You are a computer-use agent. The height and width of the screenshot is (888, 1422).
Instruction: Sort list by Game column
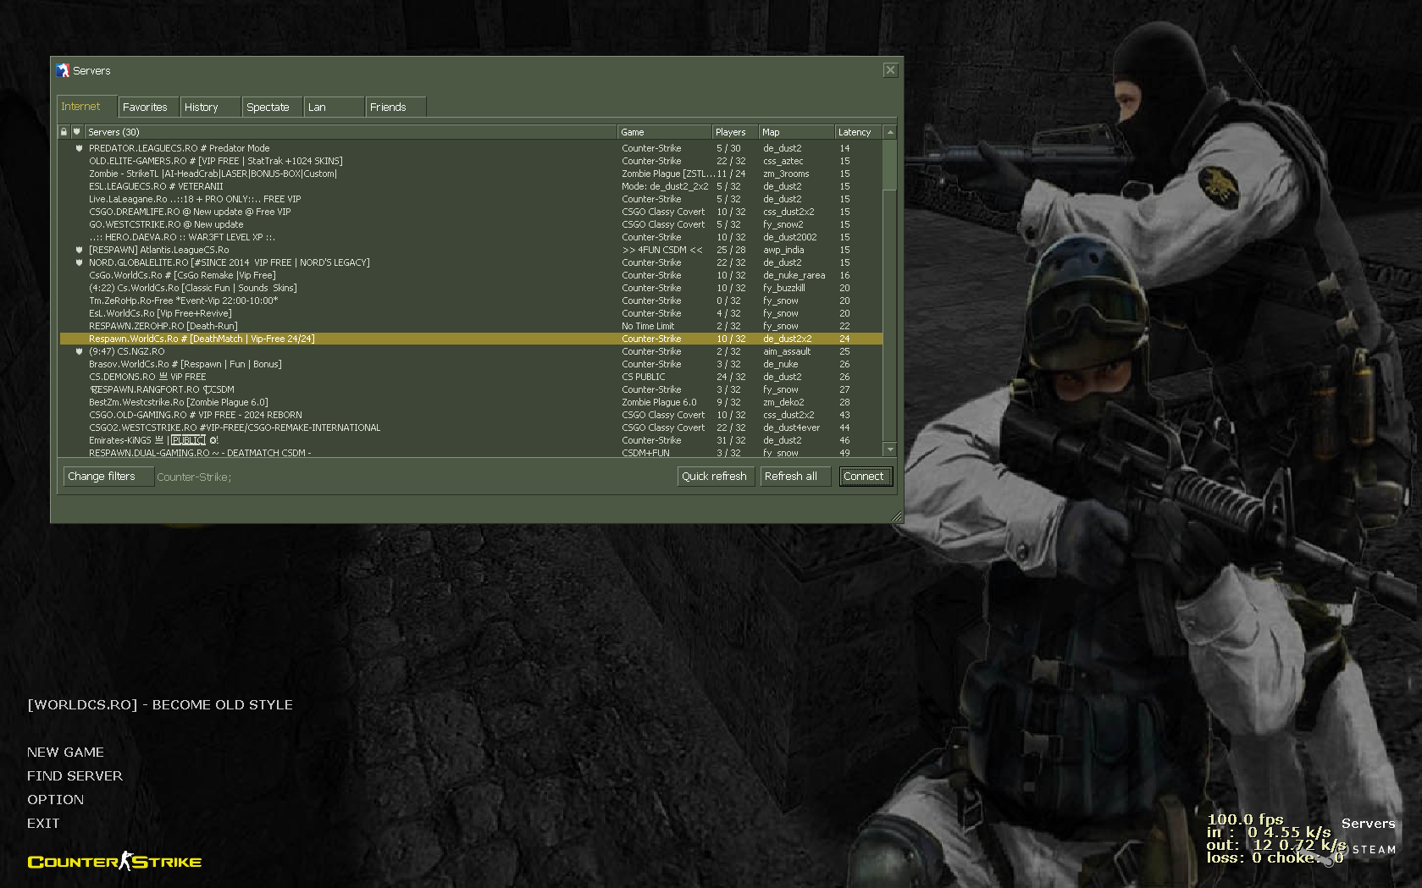tap(665, 132)
